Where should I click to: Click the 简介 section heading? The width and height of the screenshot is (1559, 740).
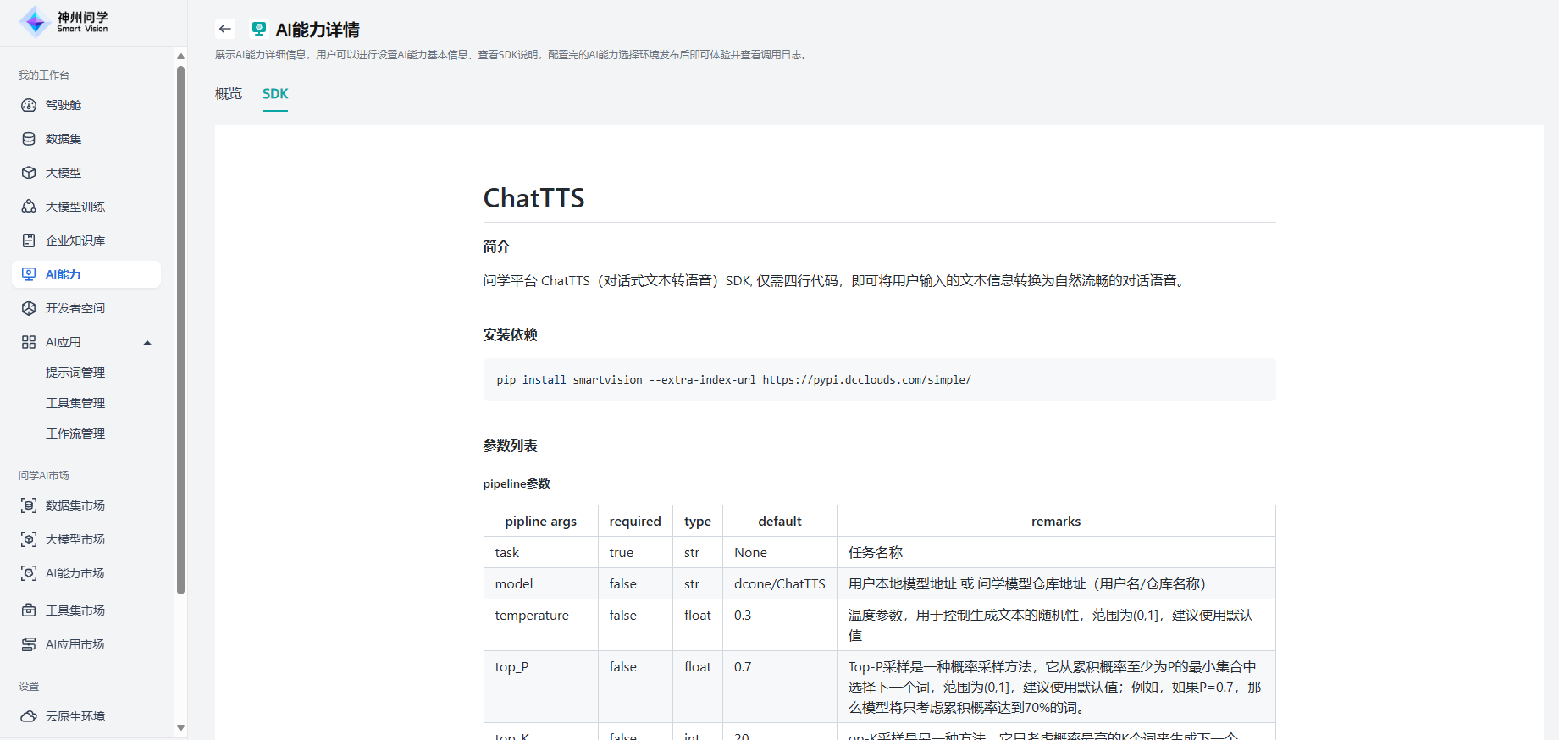point(496,246)
